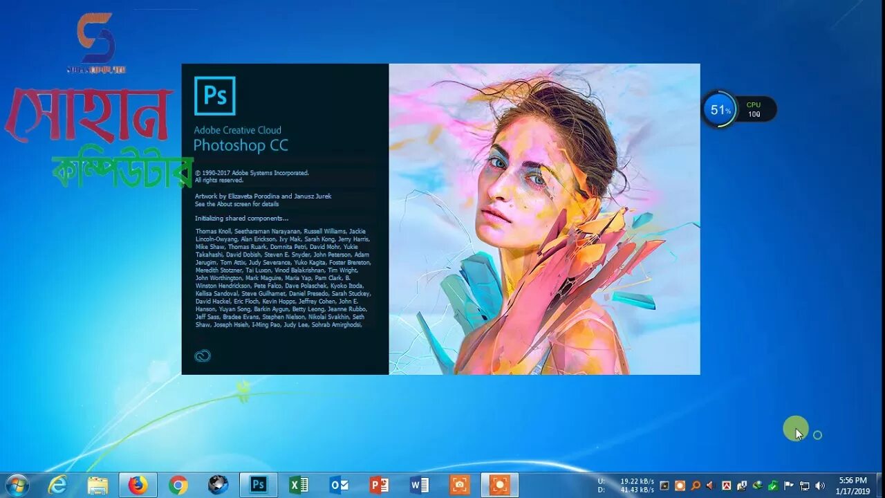Launch Excel from the taskbar

pos(299,485)
